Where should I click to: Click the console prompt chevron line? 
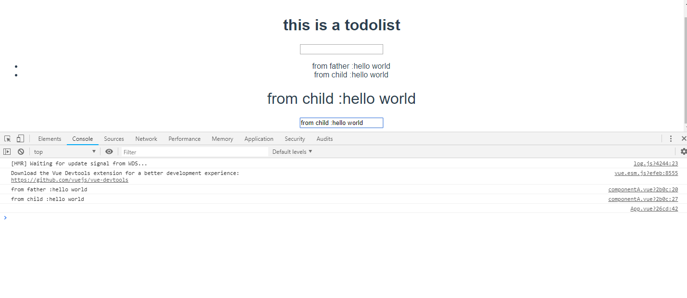(x=343, y=218)
